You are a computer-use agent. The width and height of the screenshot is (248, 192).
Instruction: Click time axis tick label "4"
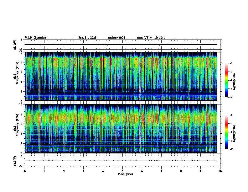(103, 171)
